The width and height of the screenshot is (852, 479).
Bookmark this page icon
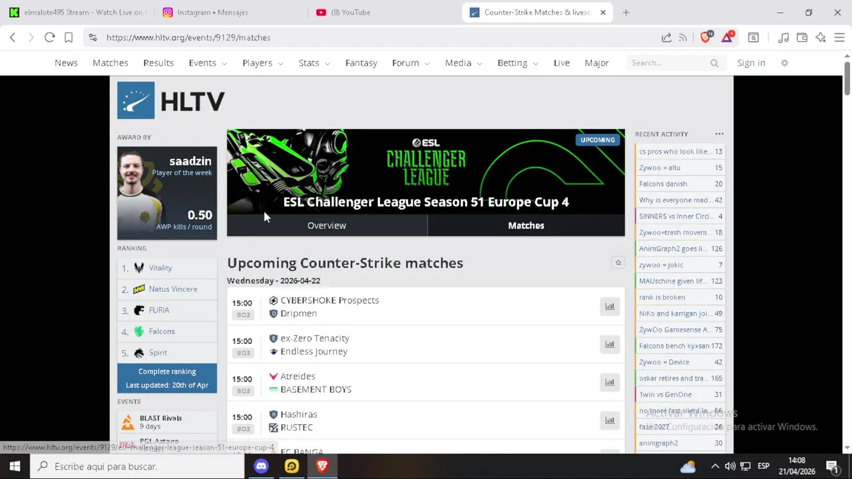(69, 37)
